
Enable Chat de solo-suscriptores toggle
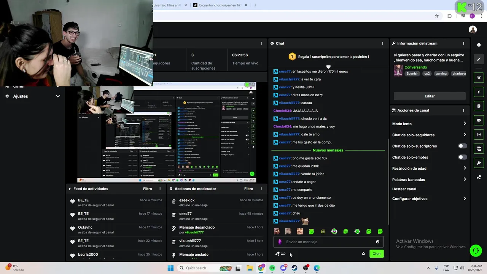tap(462, 146)
